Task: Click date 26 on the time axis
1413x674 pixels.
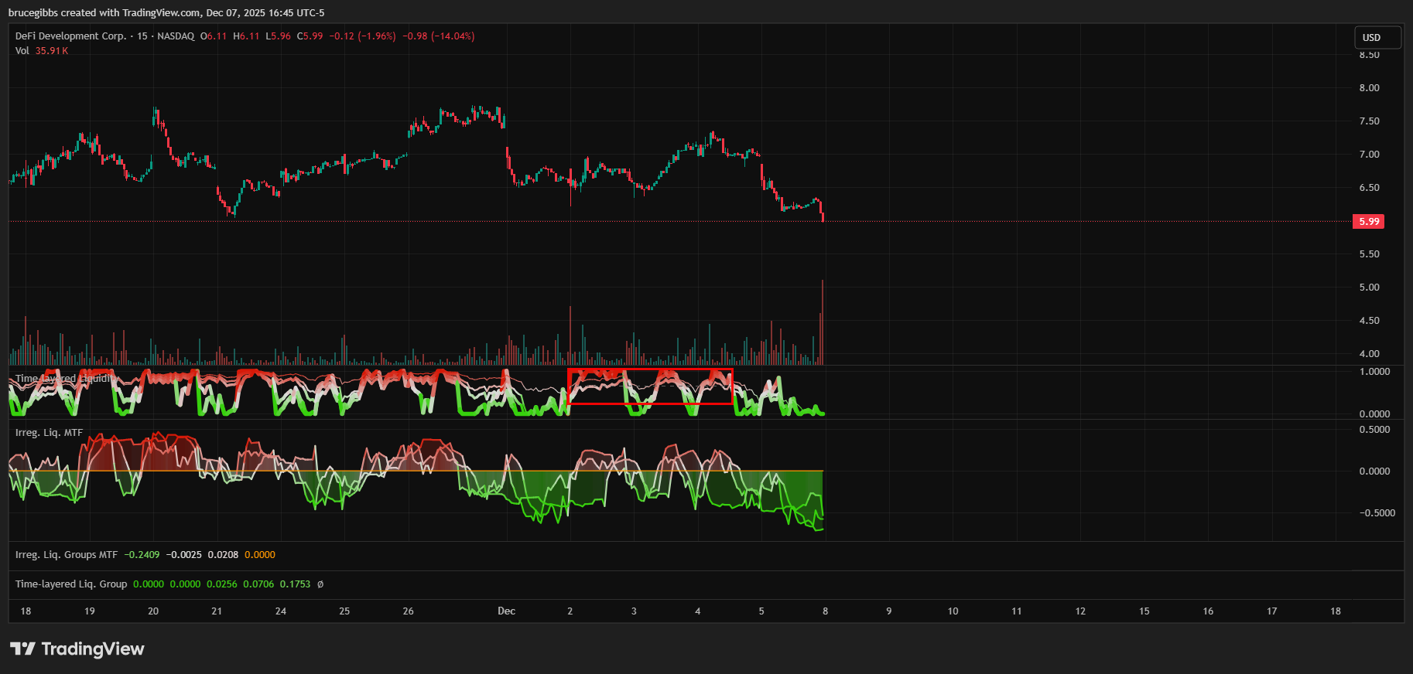Action: pos(408,611)
